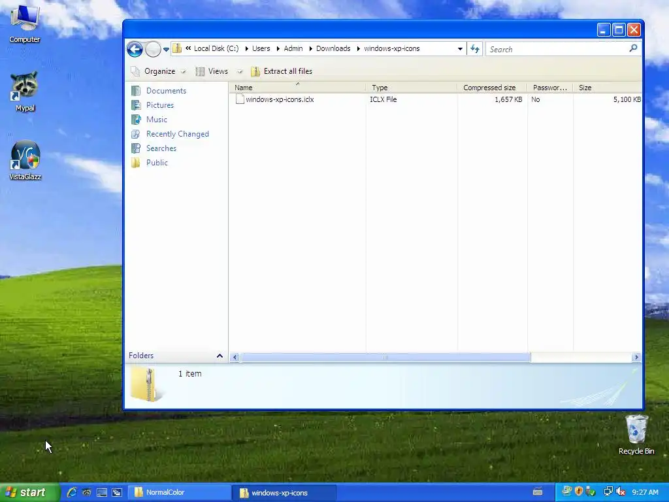Viewport: 669px width, 502px height.
Task: Open the Organize menu
Action: [x=159, y=71]
